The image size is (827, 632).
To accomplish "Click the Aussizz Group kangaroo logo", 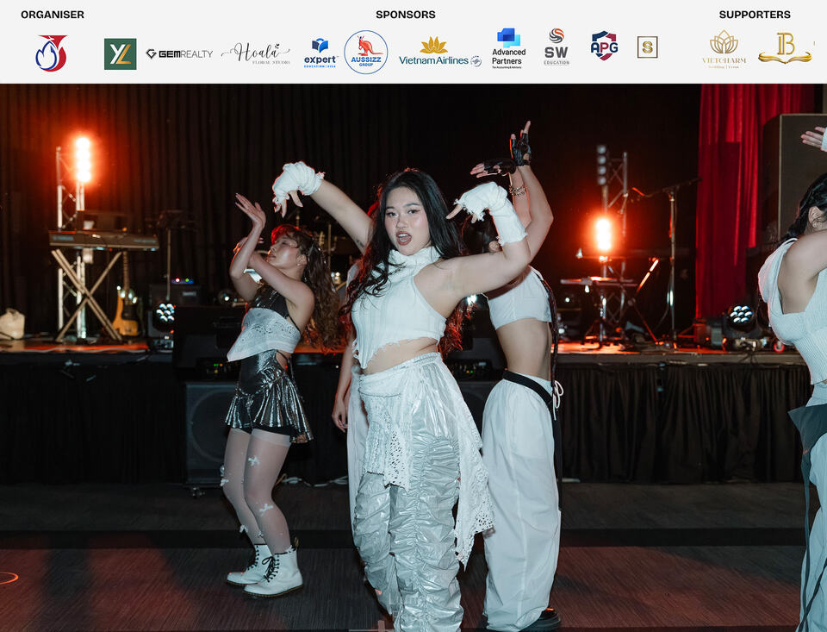I will 366,53.
